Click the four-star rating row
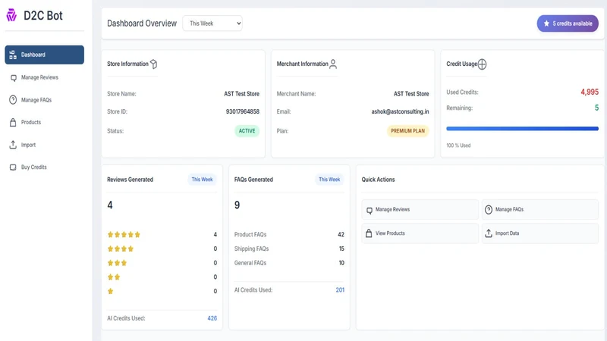The width and height of the screenshot is (607, 341). (162, 249)
